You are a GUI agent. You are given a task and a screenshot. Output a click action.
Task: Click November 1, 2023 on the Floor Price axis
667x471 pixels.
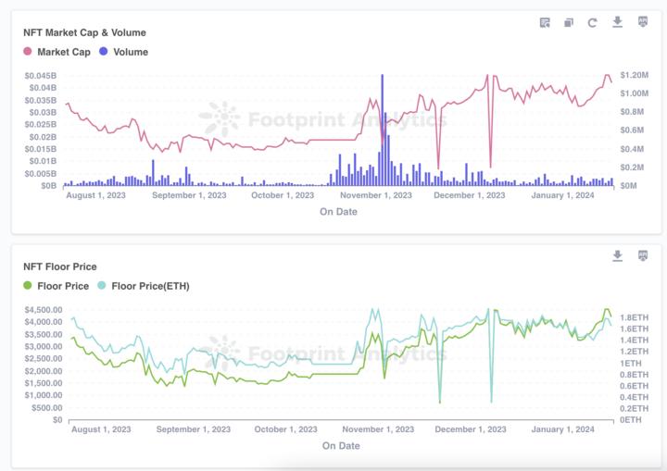[377, 429]
